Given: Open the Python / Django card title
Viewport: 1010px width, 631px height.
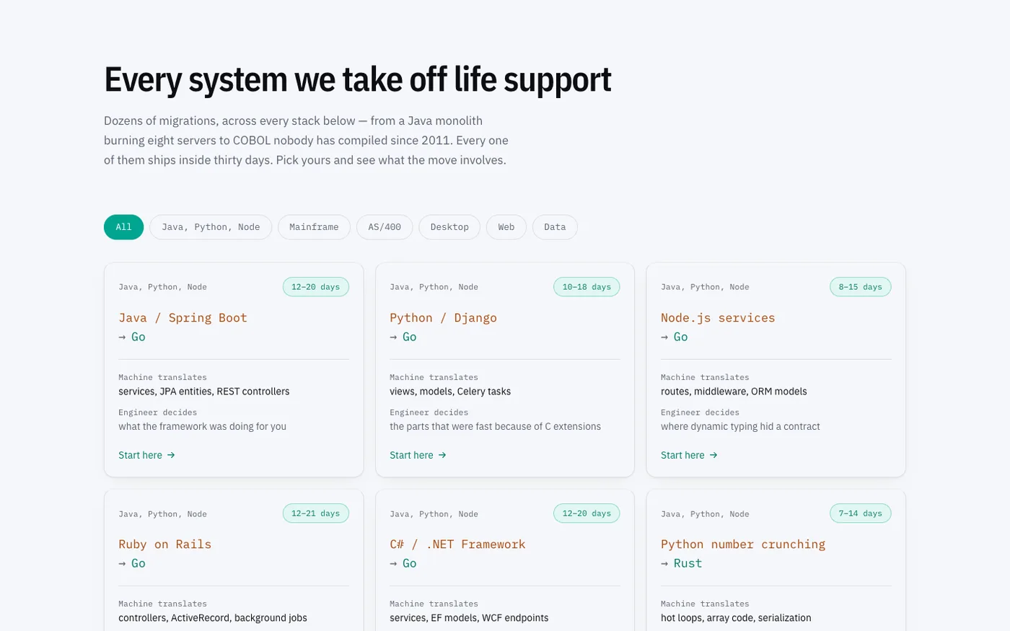Looking at the screenshot, I should [x=443, y=318].
